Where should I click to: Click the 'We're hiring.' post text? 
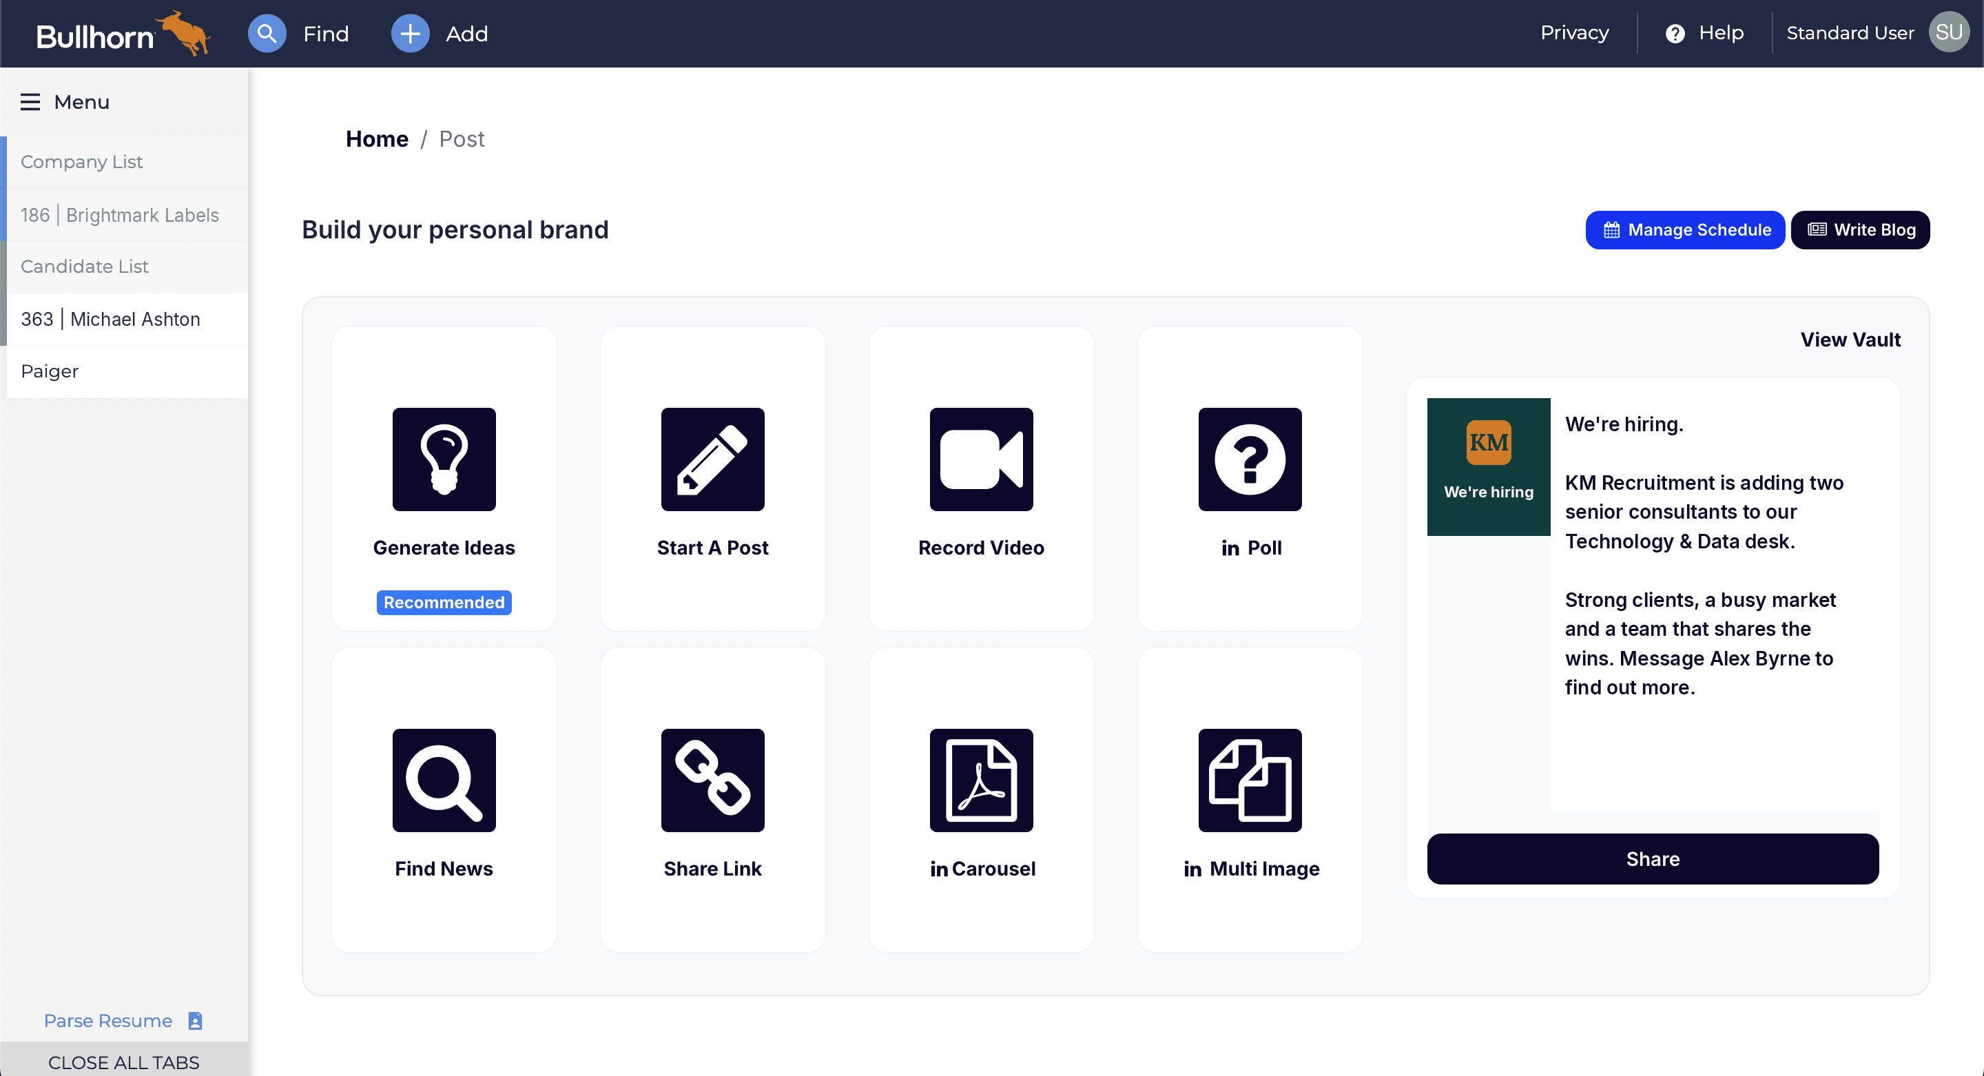(1624, 424)
